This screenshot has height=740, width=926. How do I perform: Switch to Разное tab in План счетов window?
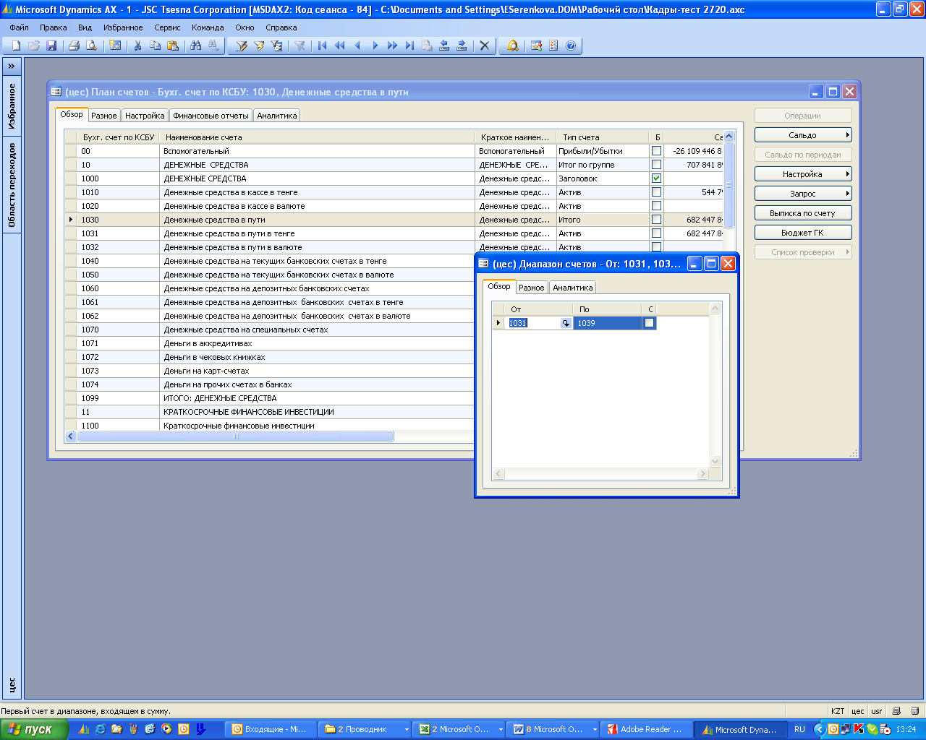click(104, 116)
